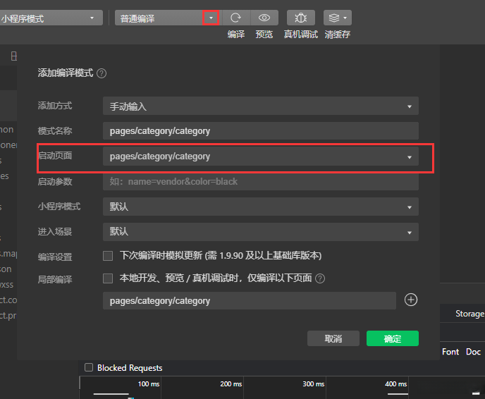Click the 真机调试 label
485x399 pixels.
300,34
